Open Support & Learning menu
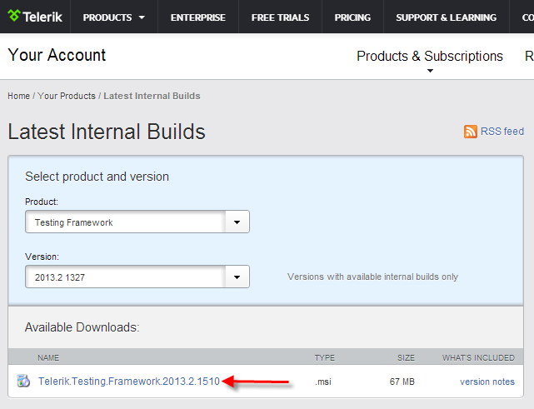Viewport: 534px width, 409px height. point(446,17)
